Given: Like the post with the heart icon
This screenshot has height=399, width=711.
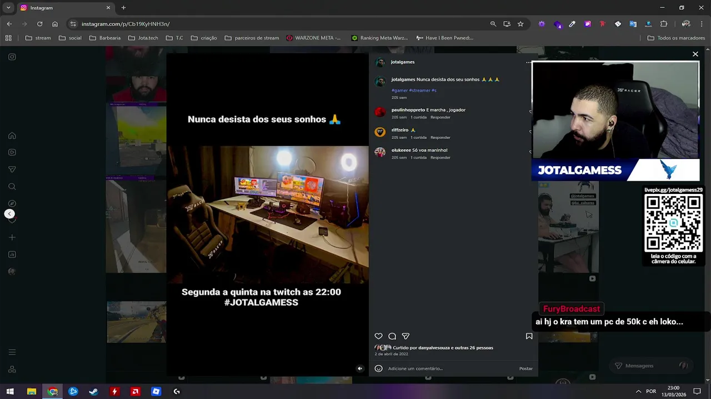Looking at the screenshot, I should [378, 336].
